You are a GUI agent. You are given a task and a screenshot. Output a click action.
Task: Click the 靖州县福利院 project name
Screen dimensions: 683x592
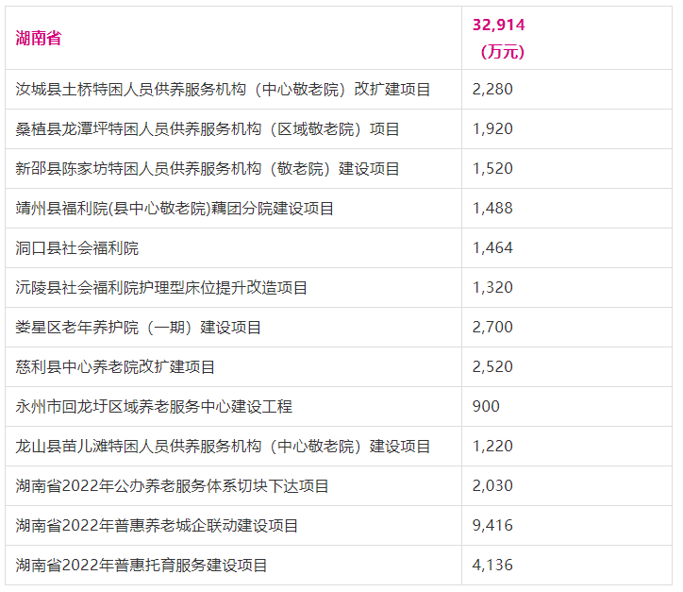coord(175,209)
